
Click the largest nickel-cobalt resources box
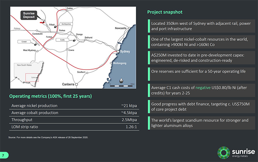coord(201,42)
